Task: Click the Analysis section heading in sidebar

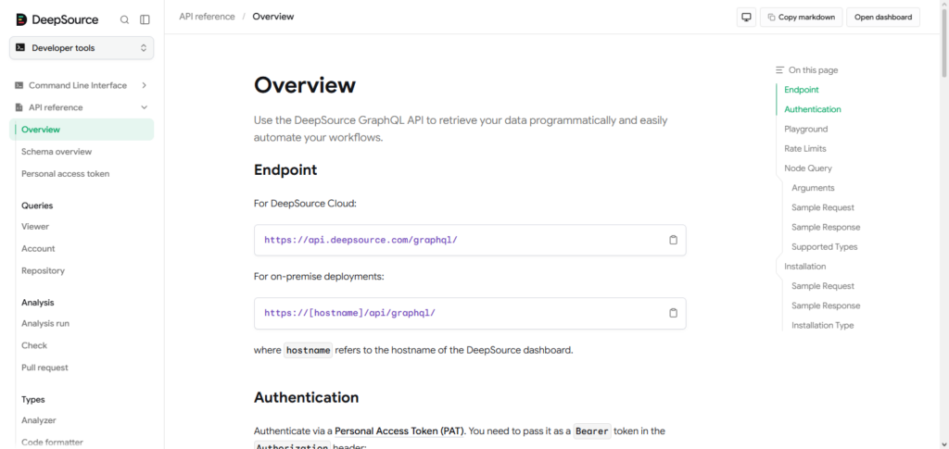Action: coord(37,302)
